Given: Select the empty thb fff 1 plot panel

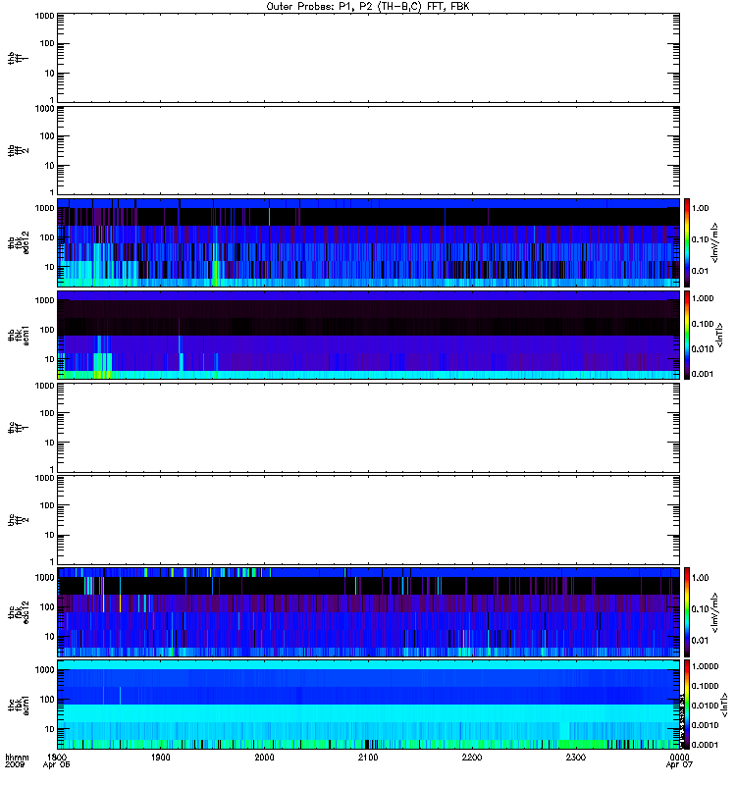Looking at the screenshot, I should pyautogui.click(x=368, y=58).
